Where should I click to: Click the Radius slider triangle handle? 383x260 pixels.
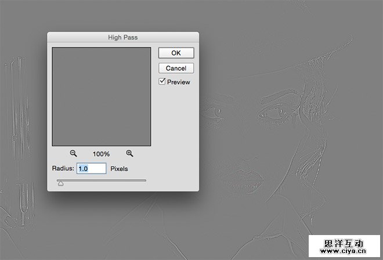[60, 183]
